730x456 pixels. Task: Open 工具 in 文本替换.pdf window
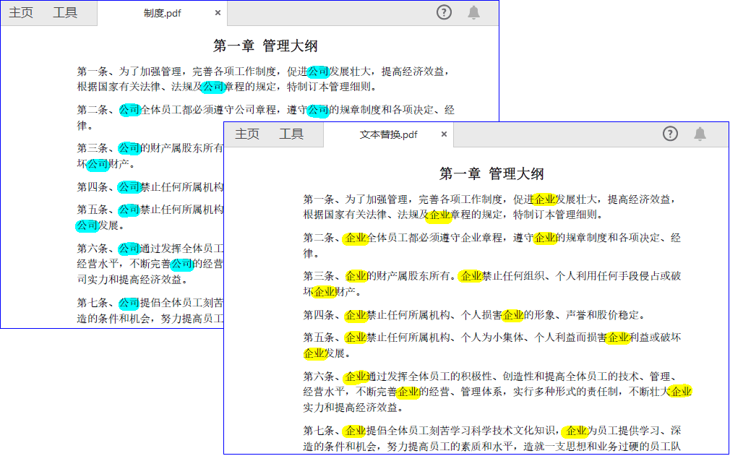pos(291,134)
